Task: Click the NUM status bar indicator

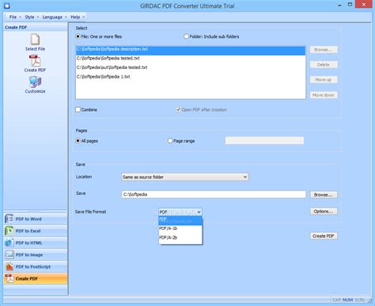Action: [347, 300]
